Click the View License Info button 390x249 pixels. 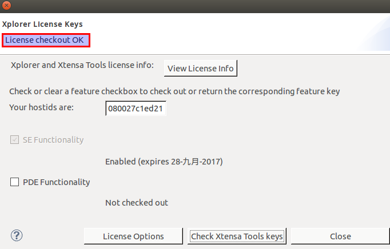201,68
